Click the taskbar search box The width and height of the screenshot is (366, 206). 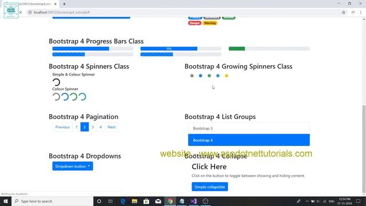click(x=53, y=201)
